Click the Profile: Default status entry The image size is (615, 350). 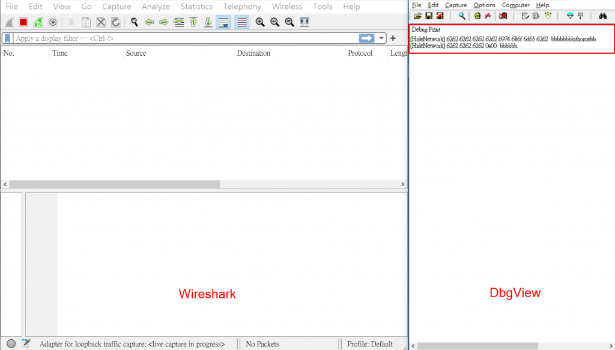click(370, 344)
